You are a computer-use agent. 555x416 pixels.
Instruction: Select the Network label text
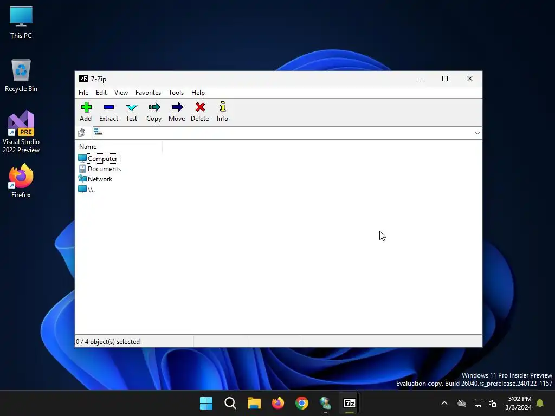coord(100,179)
